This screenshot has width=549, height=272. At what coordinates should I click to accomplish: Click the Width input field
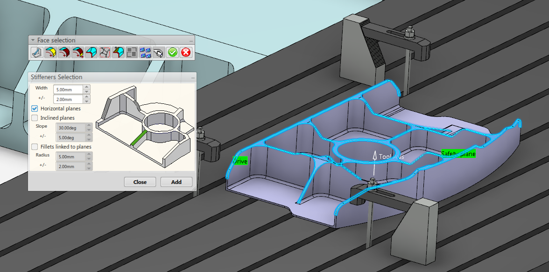69,89
